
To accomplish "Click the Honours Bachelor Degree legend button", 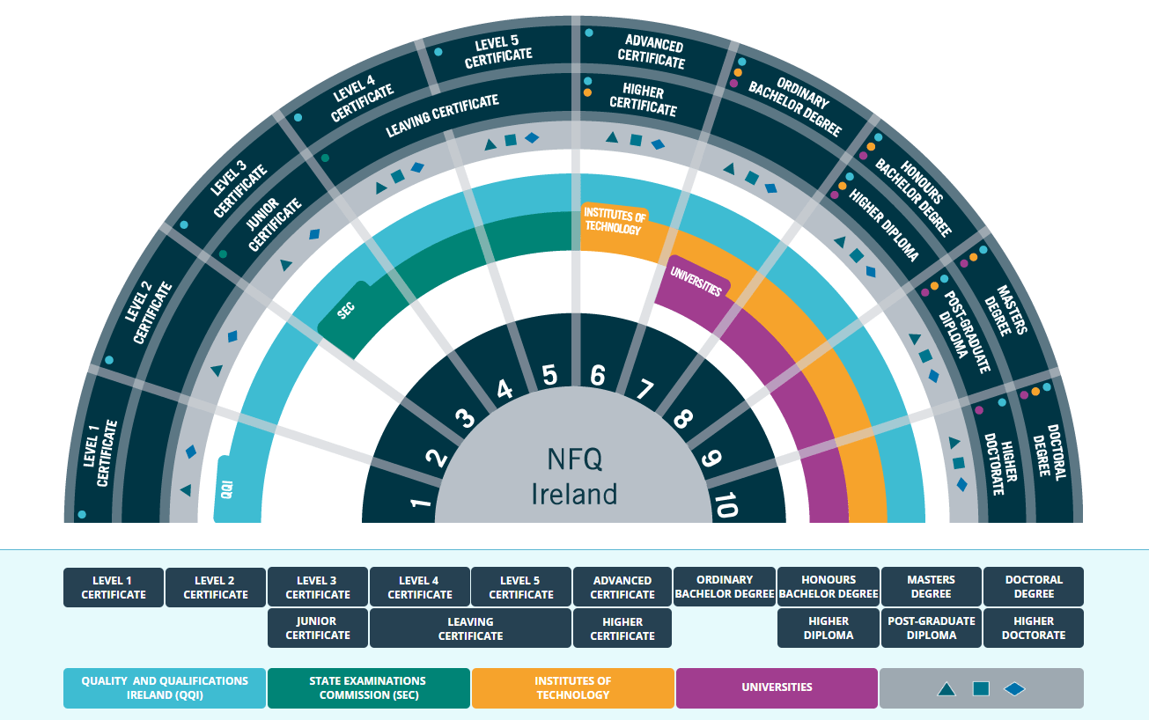I will 829,587.
